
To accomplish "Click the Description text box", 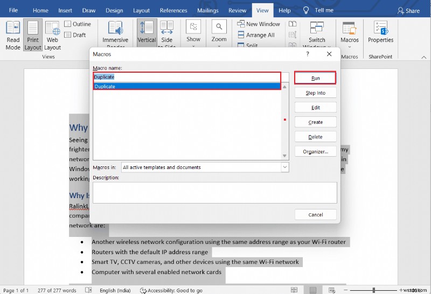I will (x=214, y=193).
